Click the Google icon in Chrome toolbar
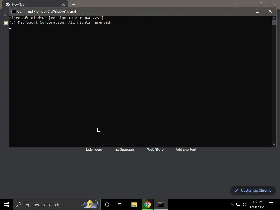Viewport: 280px width, 210px height. coord(6,23)
